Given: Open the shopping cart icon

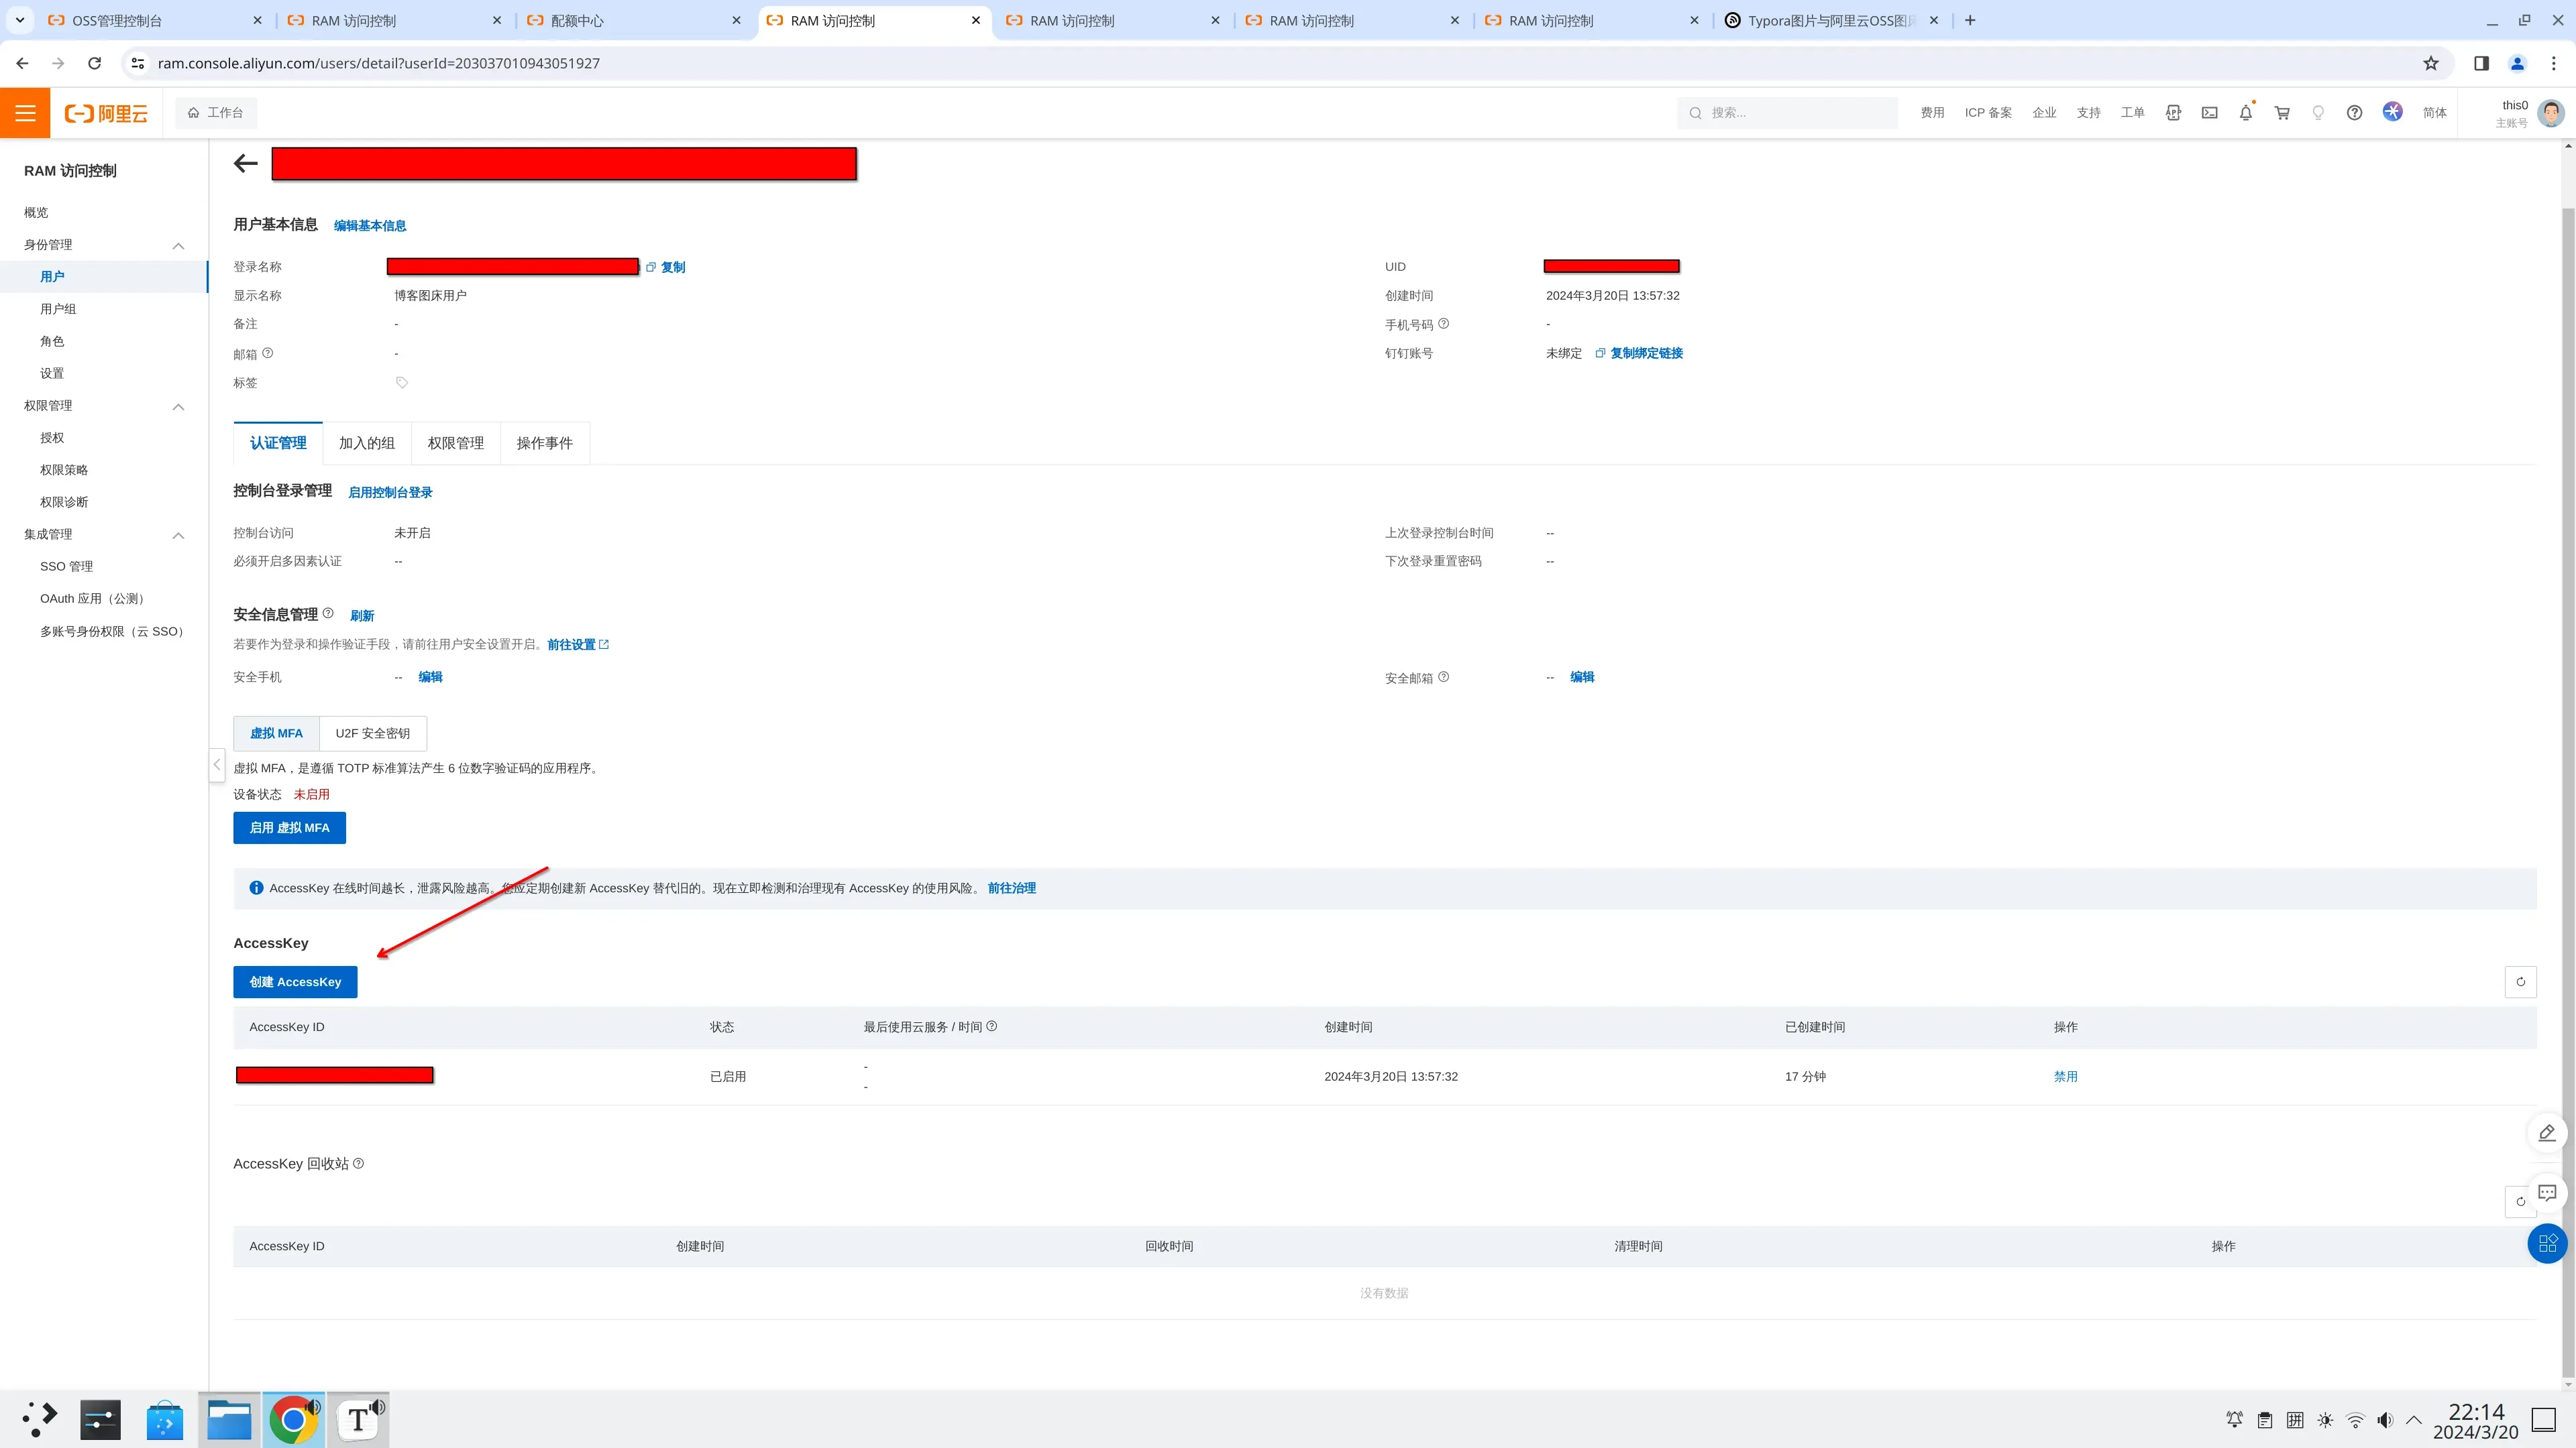Looking at the screenshot, I should pyautogui.click(x=2282, y=113).
